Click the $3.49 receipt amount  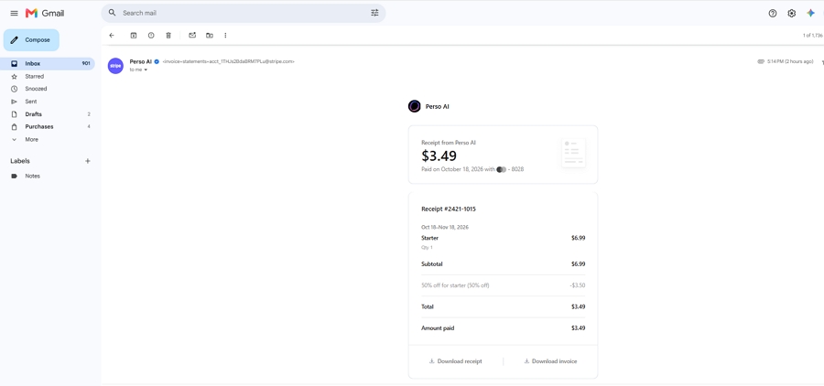[x=439, y=155]
